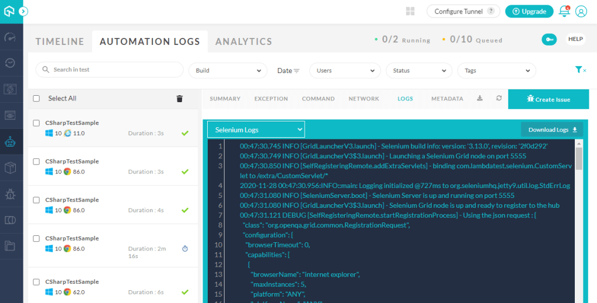Image resolution: width=597 pixels, height=303 pixels.
Task: Tick the first CSharpTestSample checkbox
Action: coord(37,123)
